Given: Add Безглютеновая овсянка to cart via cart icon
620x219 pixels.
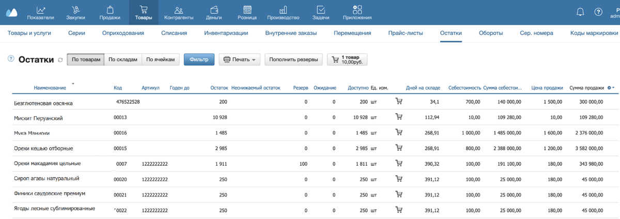Looking at the screenshot, I should pos(398,102).
